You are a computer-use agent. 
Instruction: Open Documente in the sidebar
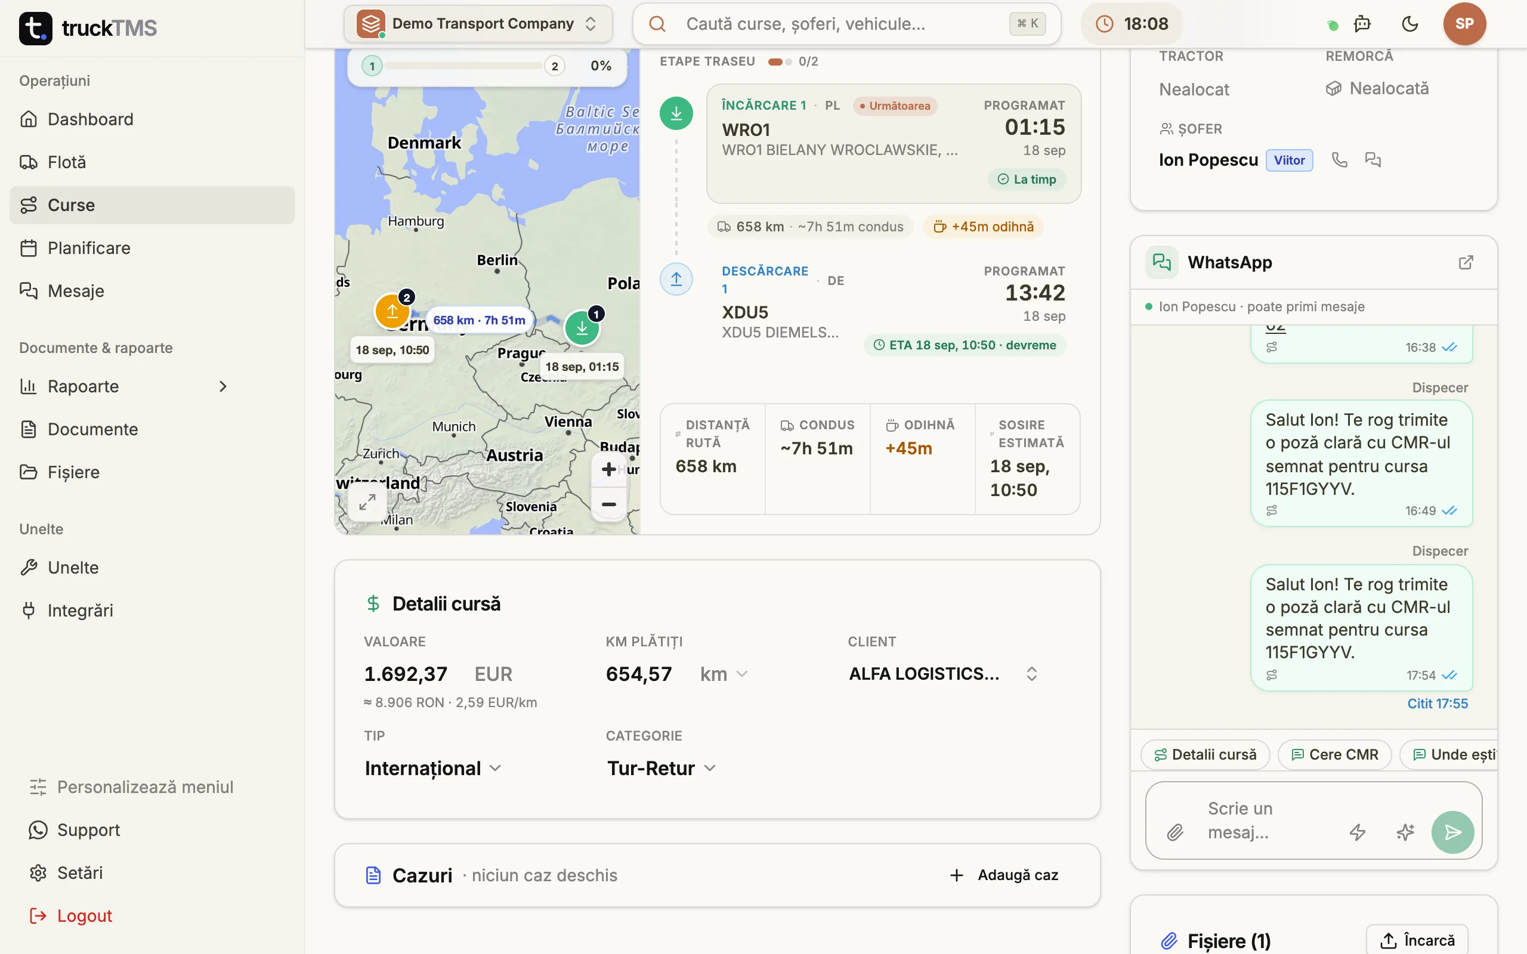coord(152,429)
